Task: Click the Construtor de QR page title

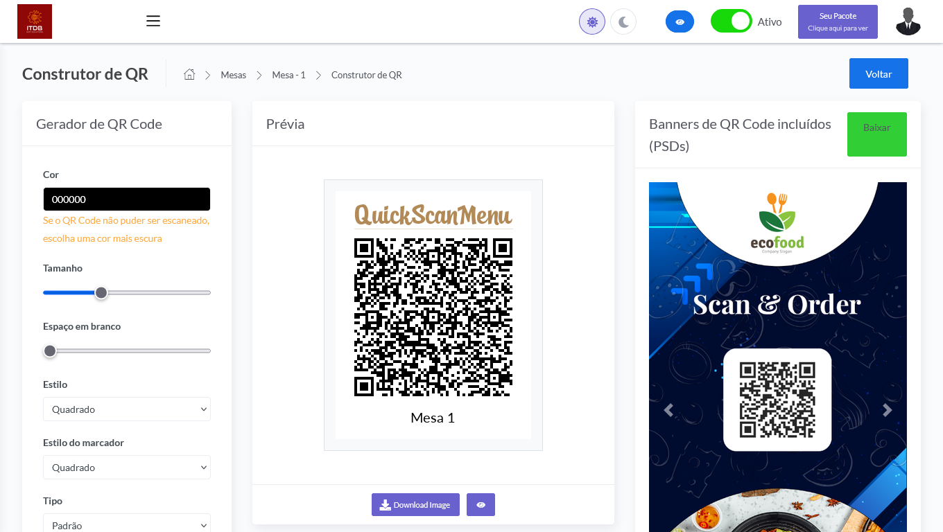Action: (85, 74)
